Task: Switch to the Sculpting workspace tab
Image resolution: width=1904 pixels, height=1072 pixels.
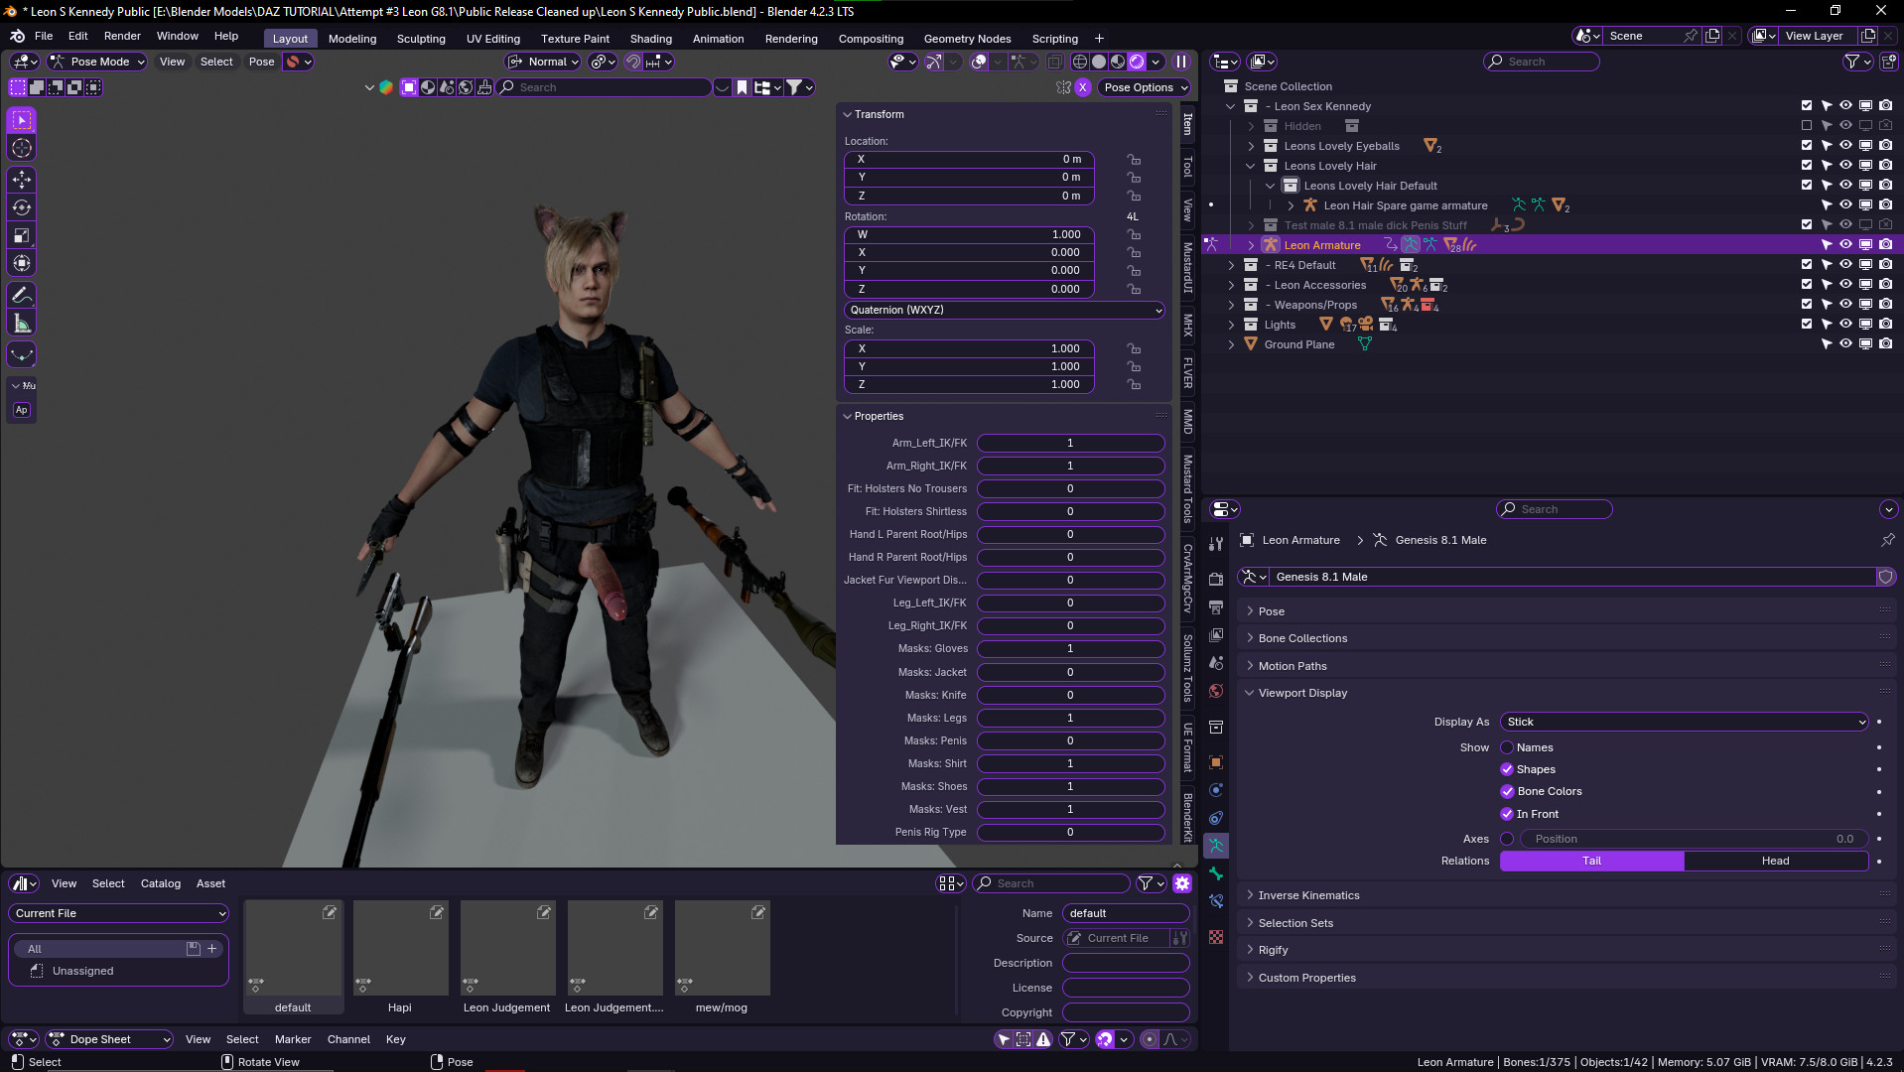Action: pos(421,39)
